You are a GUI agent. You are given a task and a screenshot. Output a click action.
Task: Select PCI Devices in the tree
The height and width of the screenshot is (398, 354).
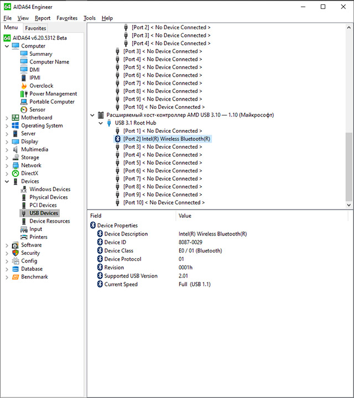click(x=43, y=205)
